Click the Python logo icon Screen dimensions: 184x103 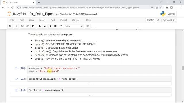tap(163, 14)
